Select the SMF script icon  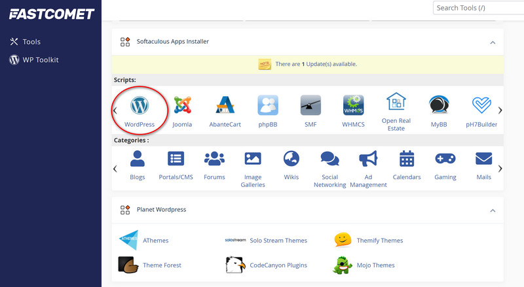point(310,105)
